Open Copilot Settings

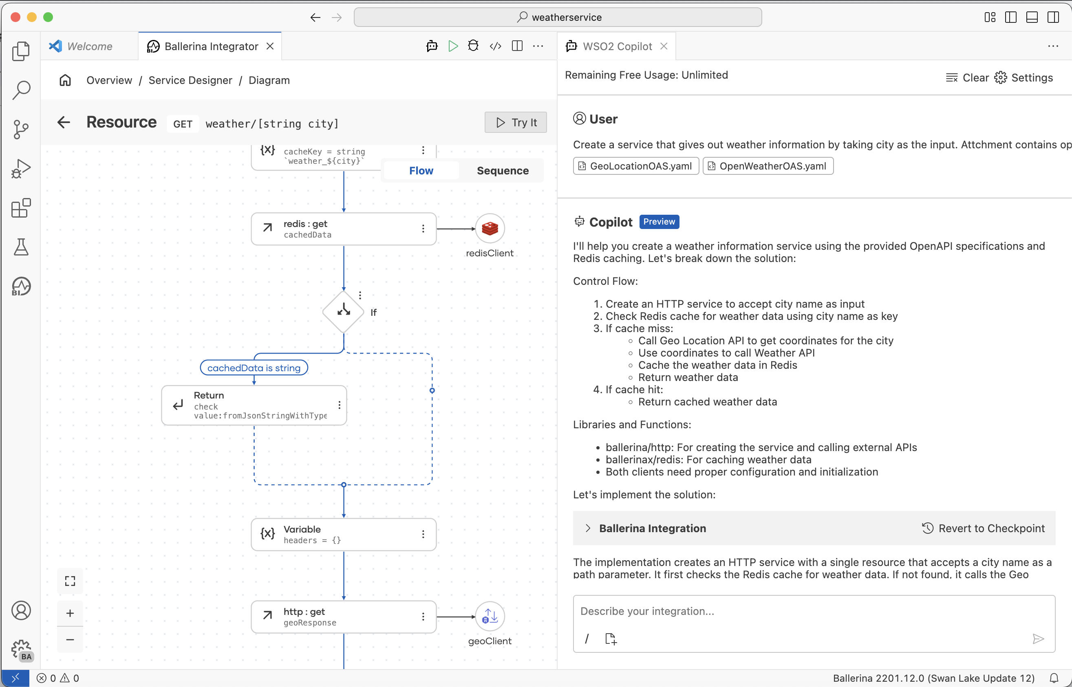[x=1024, y=77]
